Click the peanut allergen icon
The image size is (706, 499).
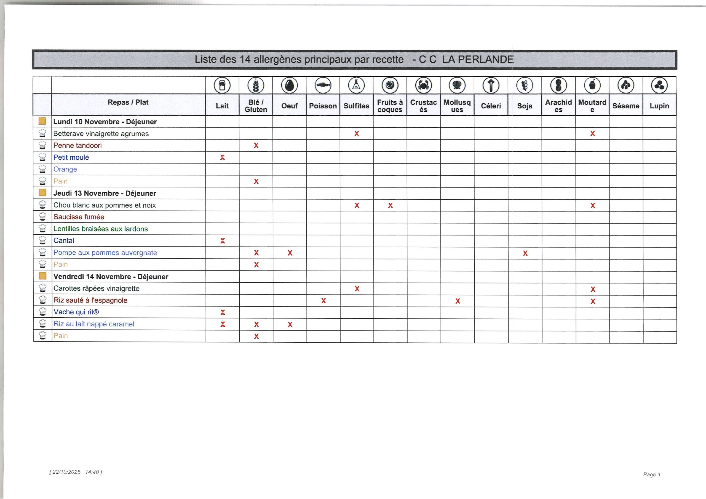tap(558, 85)
